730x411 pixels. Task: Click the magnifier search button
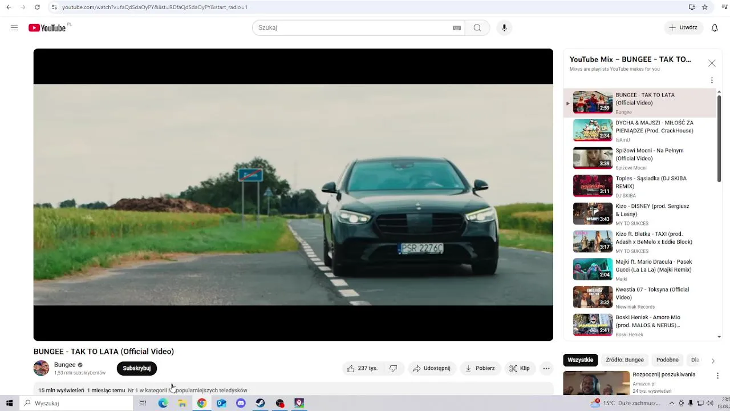pos(477,27)
